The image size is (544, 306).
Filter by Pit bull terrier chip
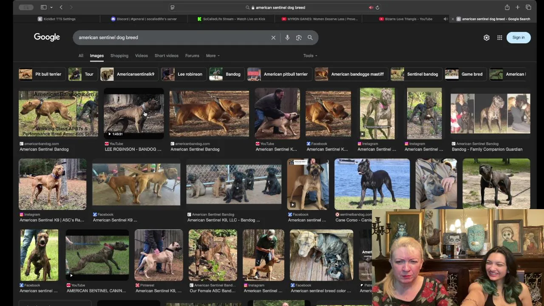pyautogui.click(x=42, y=74)
